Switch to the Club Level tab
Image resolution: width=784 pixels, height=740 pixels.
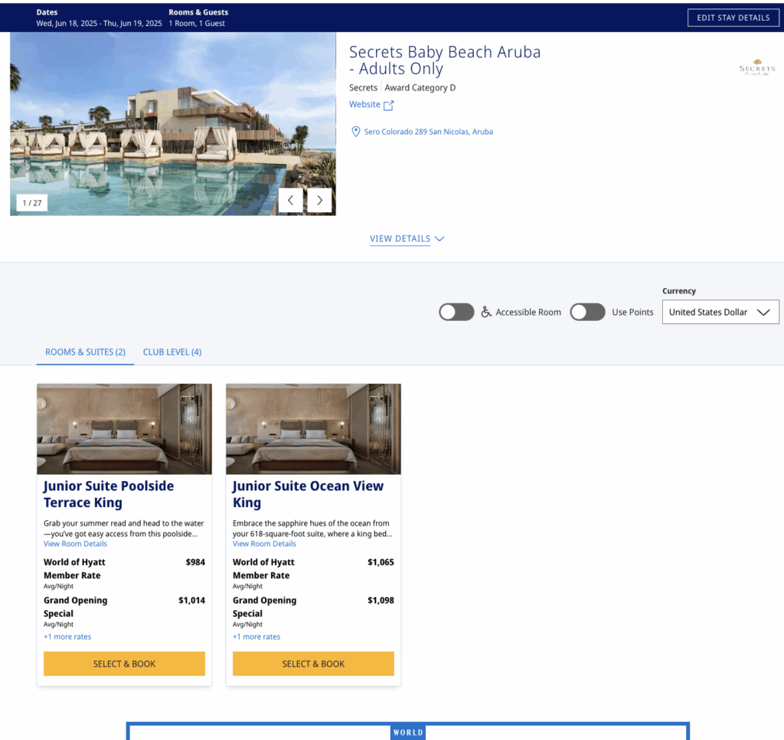[171, 352]
